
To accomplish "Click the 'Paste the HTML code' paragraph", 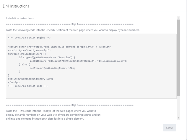I will coord(53,115).
